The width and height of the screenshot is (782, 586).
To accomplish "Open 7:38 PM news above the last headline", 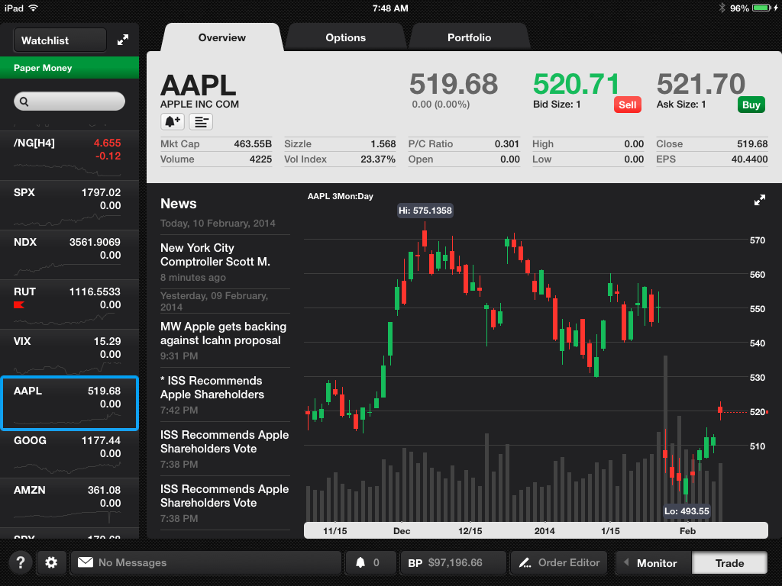I will tap(225, 449).
